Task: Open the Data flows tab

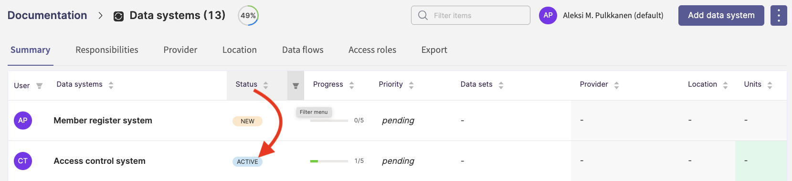Action: pyautogui.click(x=303, y=50)
